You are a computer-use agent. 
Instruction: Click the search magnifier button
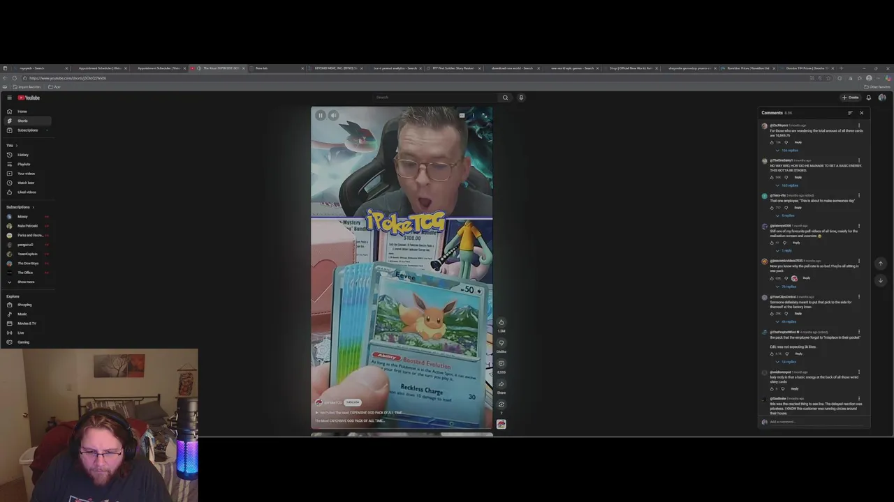pos(505,98)
